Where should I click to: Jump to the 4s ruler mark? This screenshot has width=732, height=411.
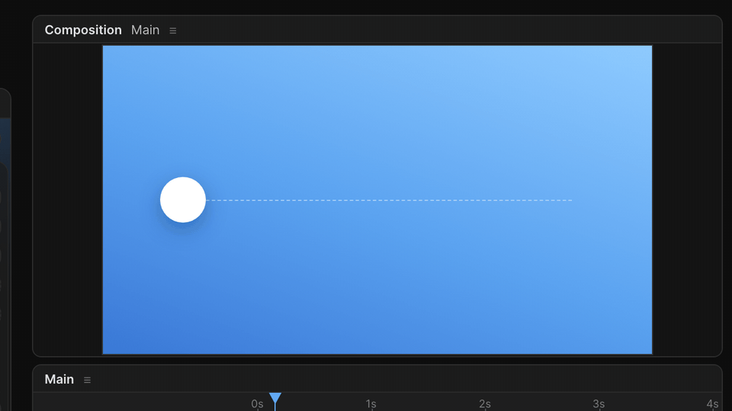[x=712, y=404]
